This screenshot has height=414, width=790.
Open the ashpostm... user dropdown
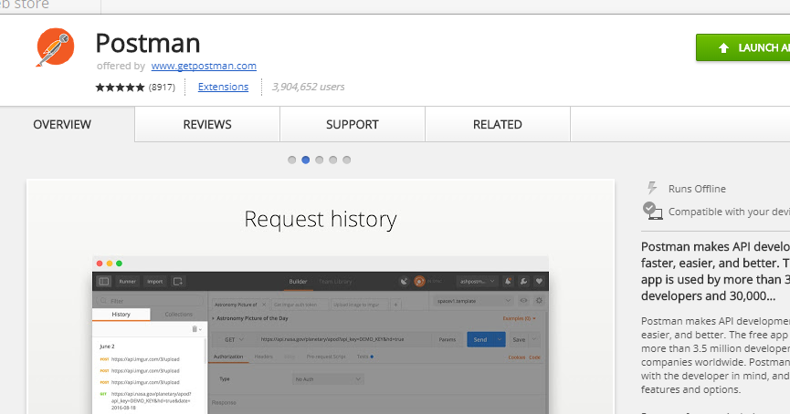(477, 282)
